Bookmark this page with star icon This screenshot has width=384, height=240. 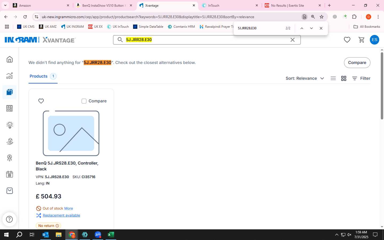[322, 17]
